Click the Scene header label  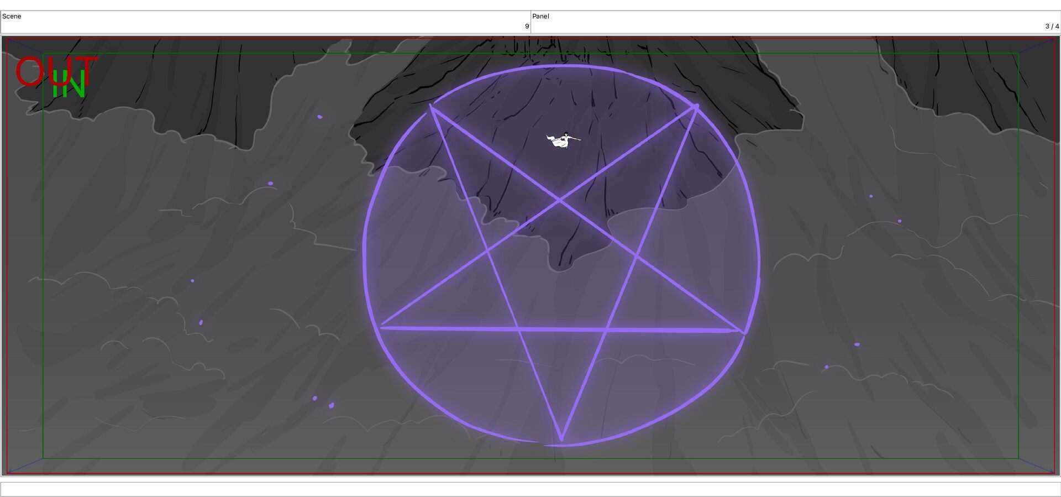[12, 16]
